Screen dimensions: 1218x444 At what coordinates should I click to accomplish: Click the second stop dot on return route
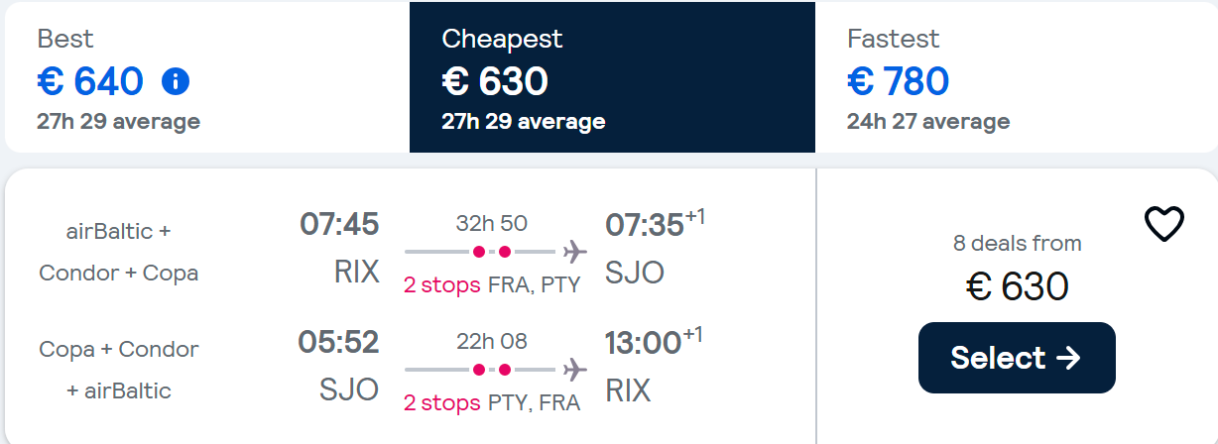505,370
